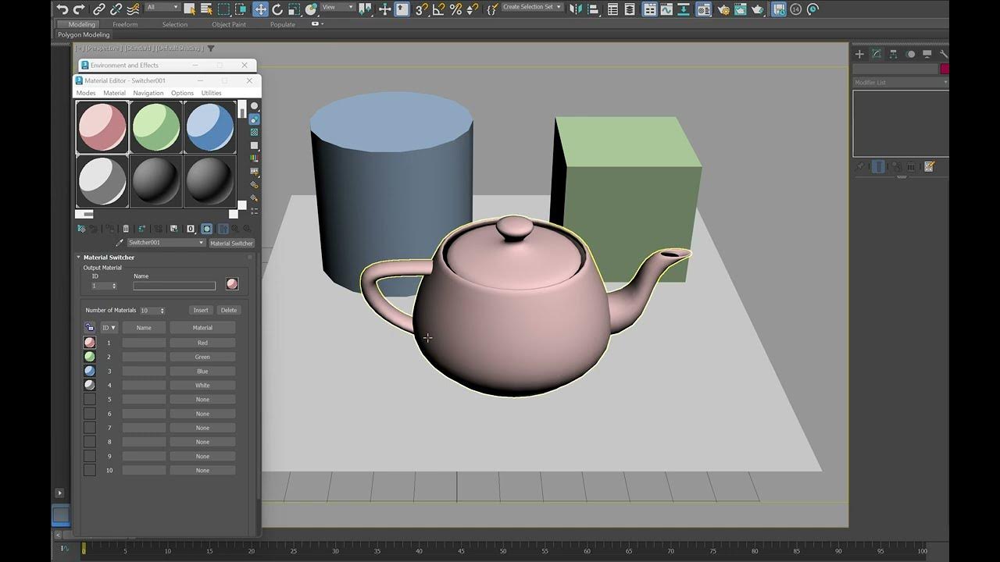The width and height of the screenshot is (1000, 562).
Task: Click the pink object color swatch
Action: pos(945,69)
